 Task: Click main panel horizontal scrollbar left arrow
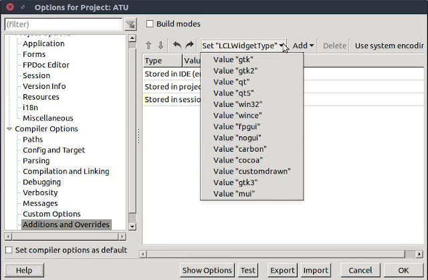coord(143,254)
